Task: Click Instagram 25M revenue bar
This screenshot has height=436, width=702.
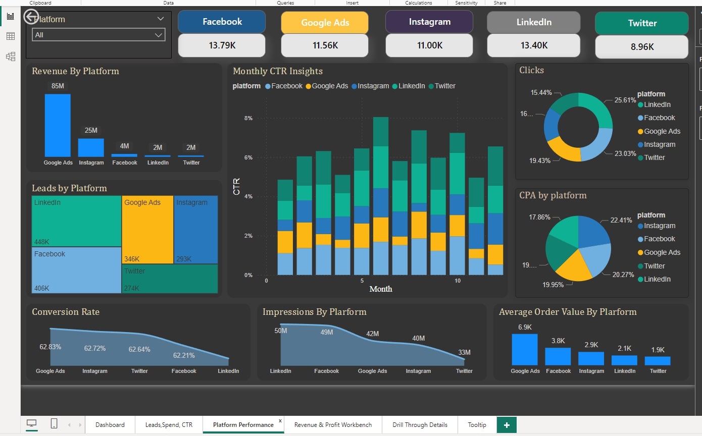Action: (x=91, y=147)
